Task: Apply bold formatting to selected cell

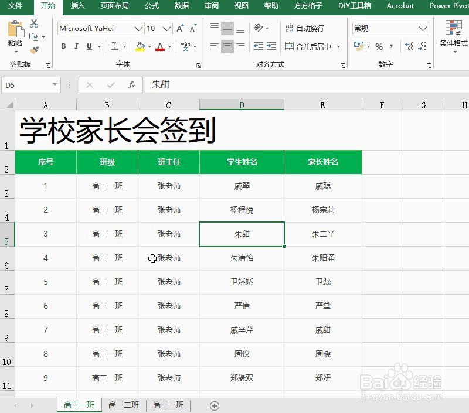Action: [x=63, y=46]
